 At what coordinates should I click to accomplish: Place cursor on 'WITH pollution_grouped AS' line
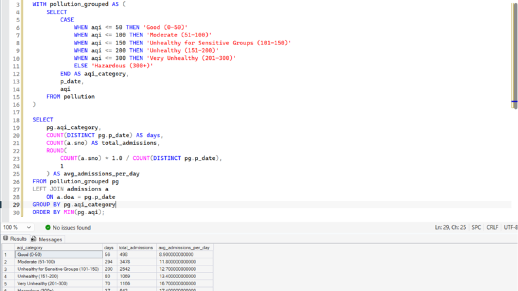tap(79, 5)
